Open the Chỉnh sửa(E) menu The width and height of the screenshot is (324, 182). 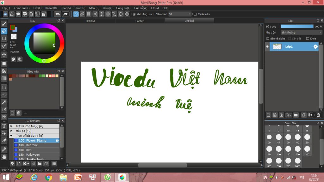click(22, 8)
